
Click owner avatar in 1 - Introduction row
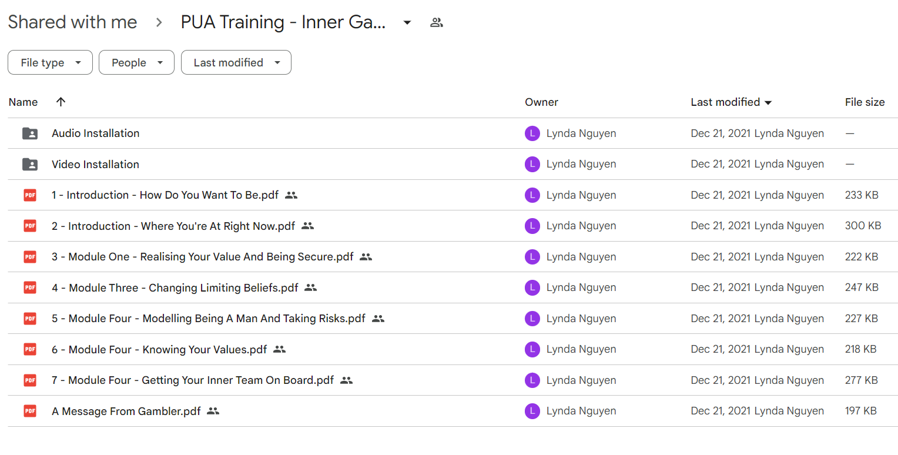point(532,195)
